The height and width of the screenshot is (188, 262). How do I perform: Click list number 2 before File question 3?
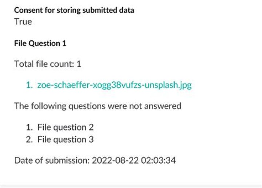(x=29, y=139)
